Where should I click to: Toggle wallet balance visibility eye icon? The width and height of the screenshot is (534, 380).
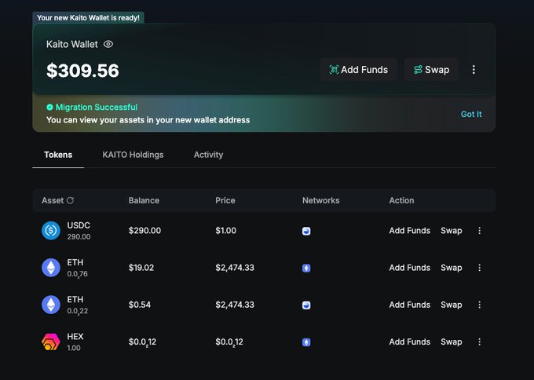tap(108, 44)
